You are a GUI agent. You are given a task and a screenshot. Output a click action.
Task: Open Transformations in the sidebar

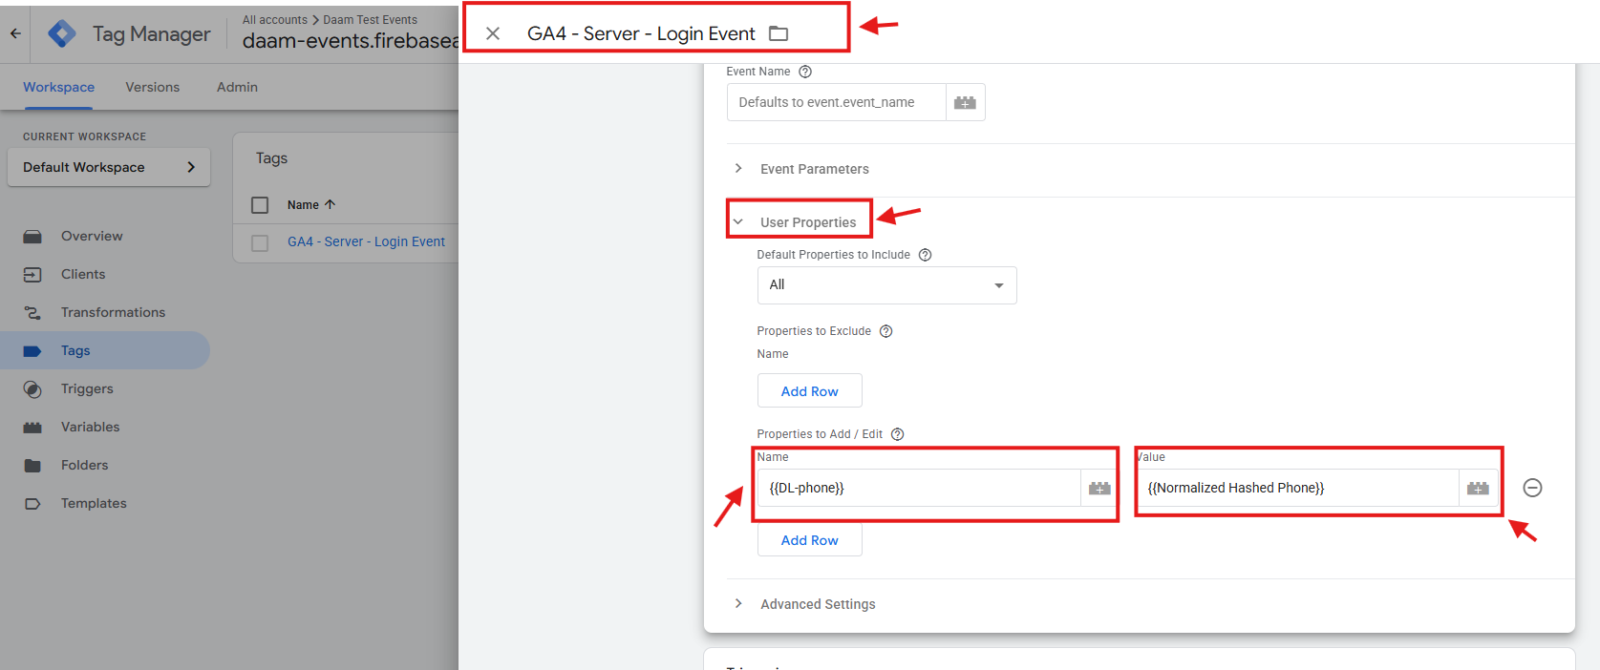coord(113,312)
